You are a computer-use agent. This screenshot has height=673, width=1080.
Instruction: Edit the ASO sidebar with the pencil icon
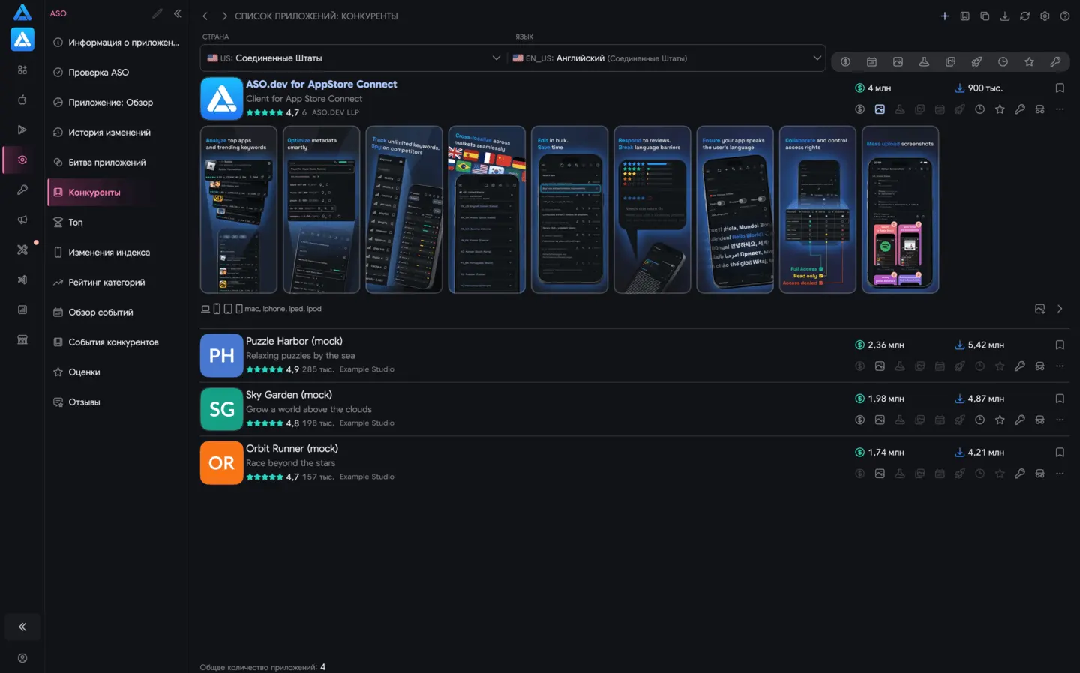tap(157, 13)
